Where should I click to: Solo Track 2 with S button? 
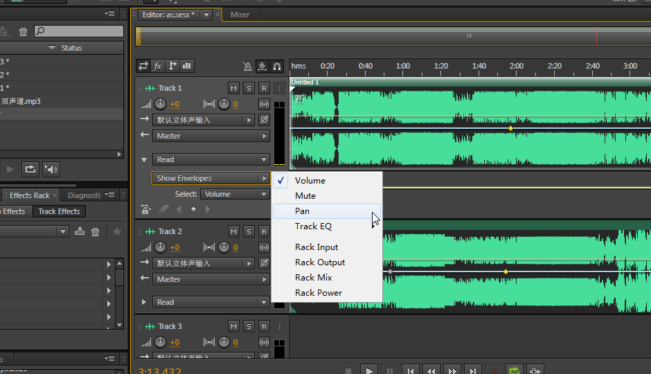tap(249, 231)
